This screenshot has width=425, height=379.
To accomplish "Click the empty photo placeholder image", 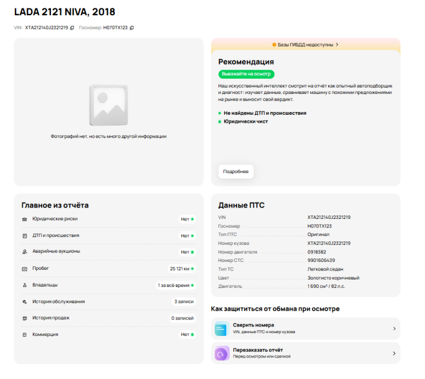I will pyautogui.click(x=109, y=105).
